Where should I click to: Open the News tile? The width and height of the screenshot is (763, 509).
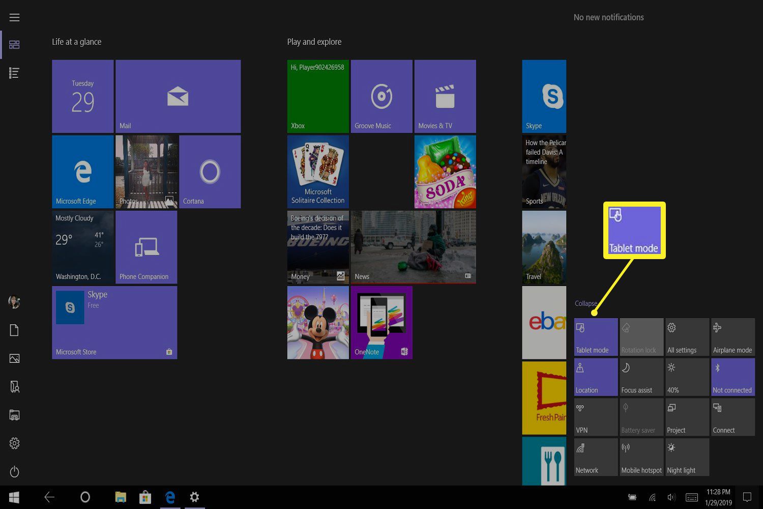pyautogui.click(x=414, y=247)
